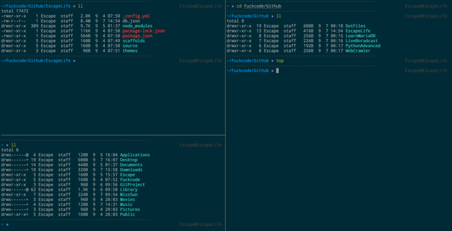Click the 16:04 timestamp of Applications
The height and width of the screenshot is (231, 452).
click(x=111, y=155)
